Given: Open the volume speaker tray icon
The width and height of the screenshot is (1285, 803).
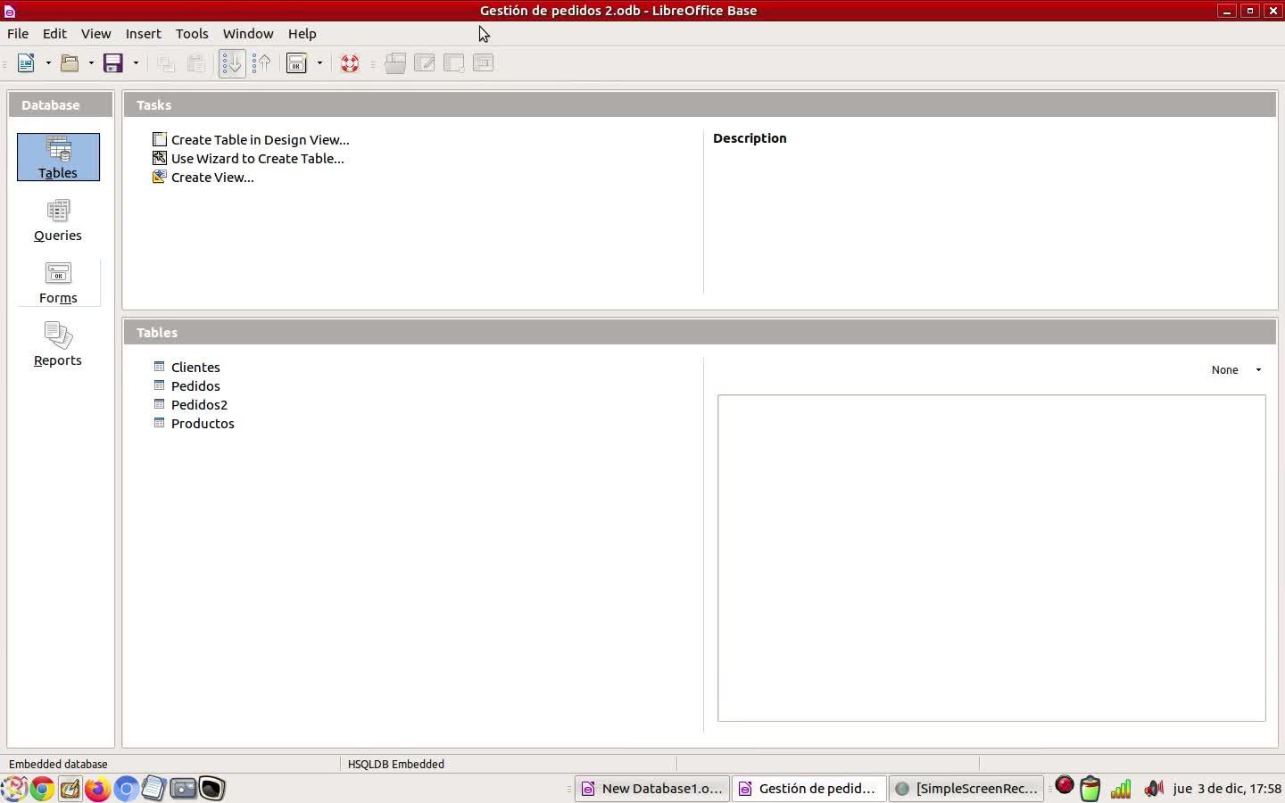Looking at the screenshot, I should pos(1154,789).
